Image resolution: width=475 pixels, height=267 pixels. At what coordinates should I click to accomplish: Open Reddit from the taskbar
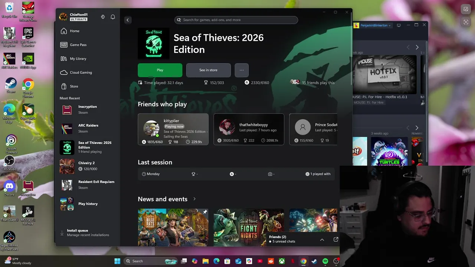click(x=271, y=261)
